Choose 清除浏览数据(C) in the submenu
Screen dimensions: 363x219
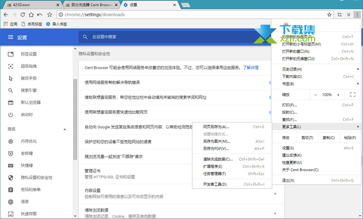(232, 159)
